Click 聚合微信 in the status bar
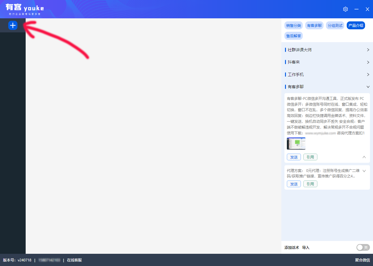The width and height of the screenshot is (373, 266). point(362,260)
